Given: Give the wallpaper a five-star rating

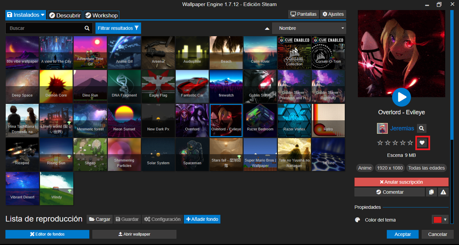Looking at the screenshot, I should (410, 143).
